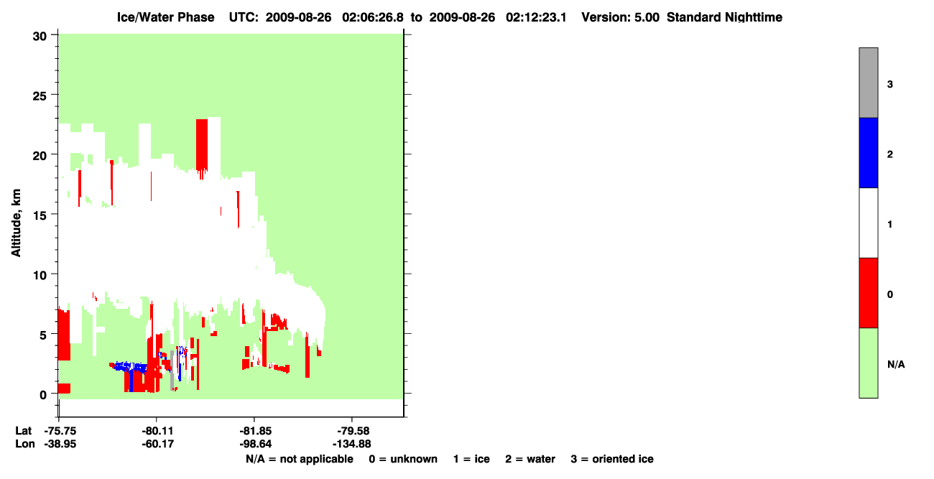Click the 'Lat' axis row label
The width and height of the screenshot is (934, 479).
pyautogui.click(x=23, y=431)
